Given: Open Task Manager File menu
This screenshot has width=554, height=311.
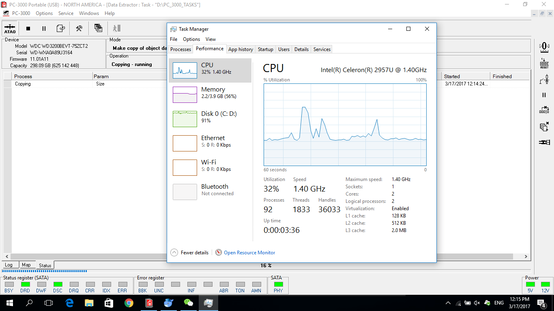Looking at the screenshot, I should (x=174, y=39).
